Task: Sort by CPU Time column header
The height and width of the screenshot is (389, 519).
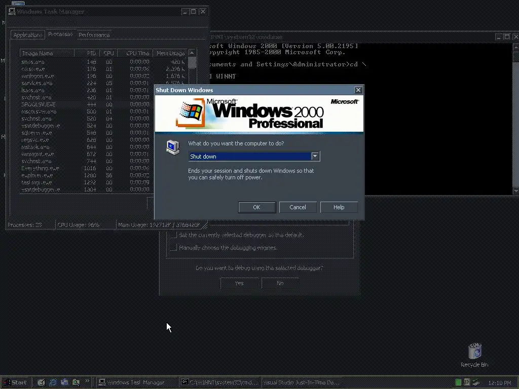Action: [135, 53]
